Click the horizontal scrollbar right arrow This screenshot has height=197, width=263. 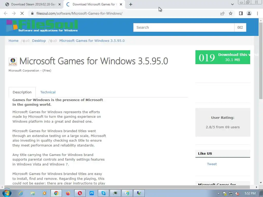tap(257, 187)
